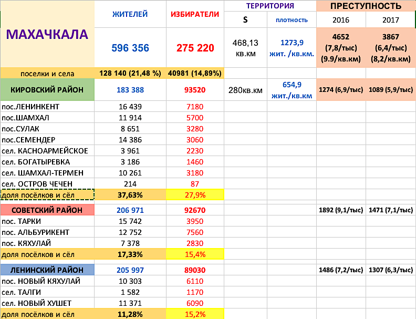Click the ИЗБИРАТЕЛИ column header
The image size is (416, 319).
195,14
